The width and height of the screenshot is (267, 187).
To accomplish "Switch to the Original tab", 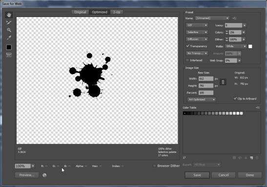I will click(x=80, y=12).
